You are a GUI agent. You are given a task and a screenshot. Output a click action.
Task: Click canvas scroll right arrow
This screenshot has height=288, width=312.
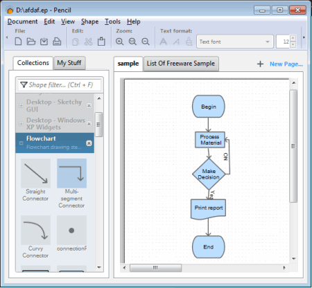[284, 268]
